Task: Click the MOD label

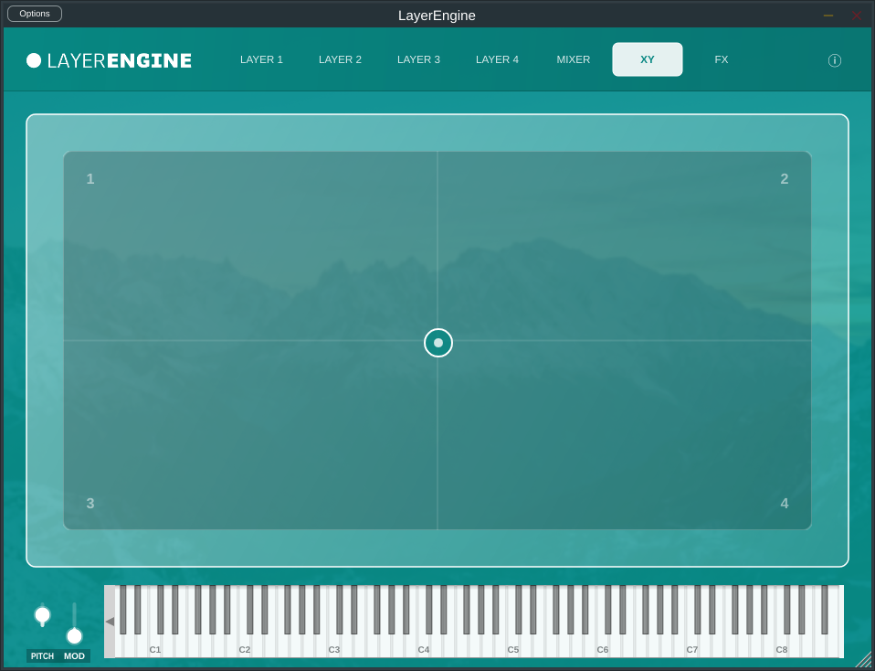Action: [74, 655]
